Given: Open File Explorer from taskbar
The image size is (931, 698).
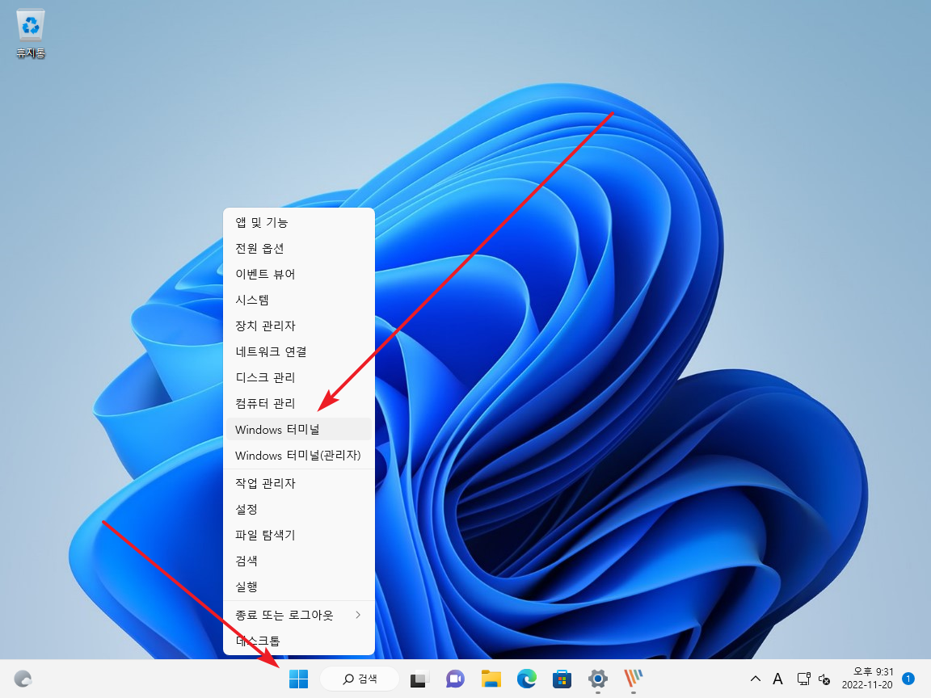Looking at the screenshot, I should 491,679.
